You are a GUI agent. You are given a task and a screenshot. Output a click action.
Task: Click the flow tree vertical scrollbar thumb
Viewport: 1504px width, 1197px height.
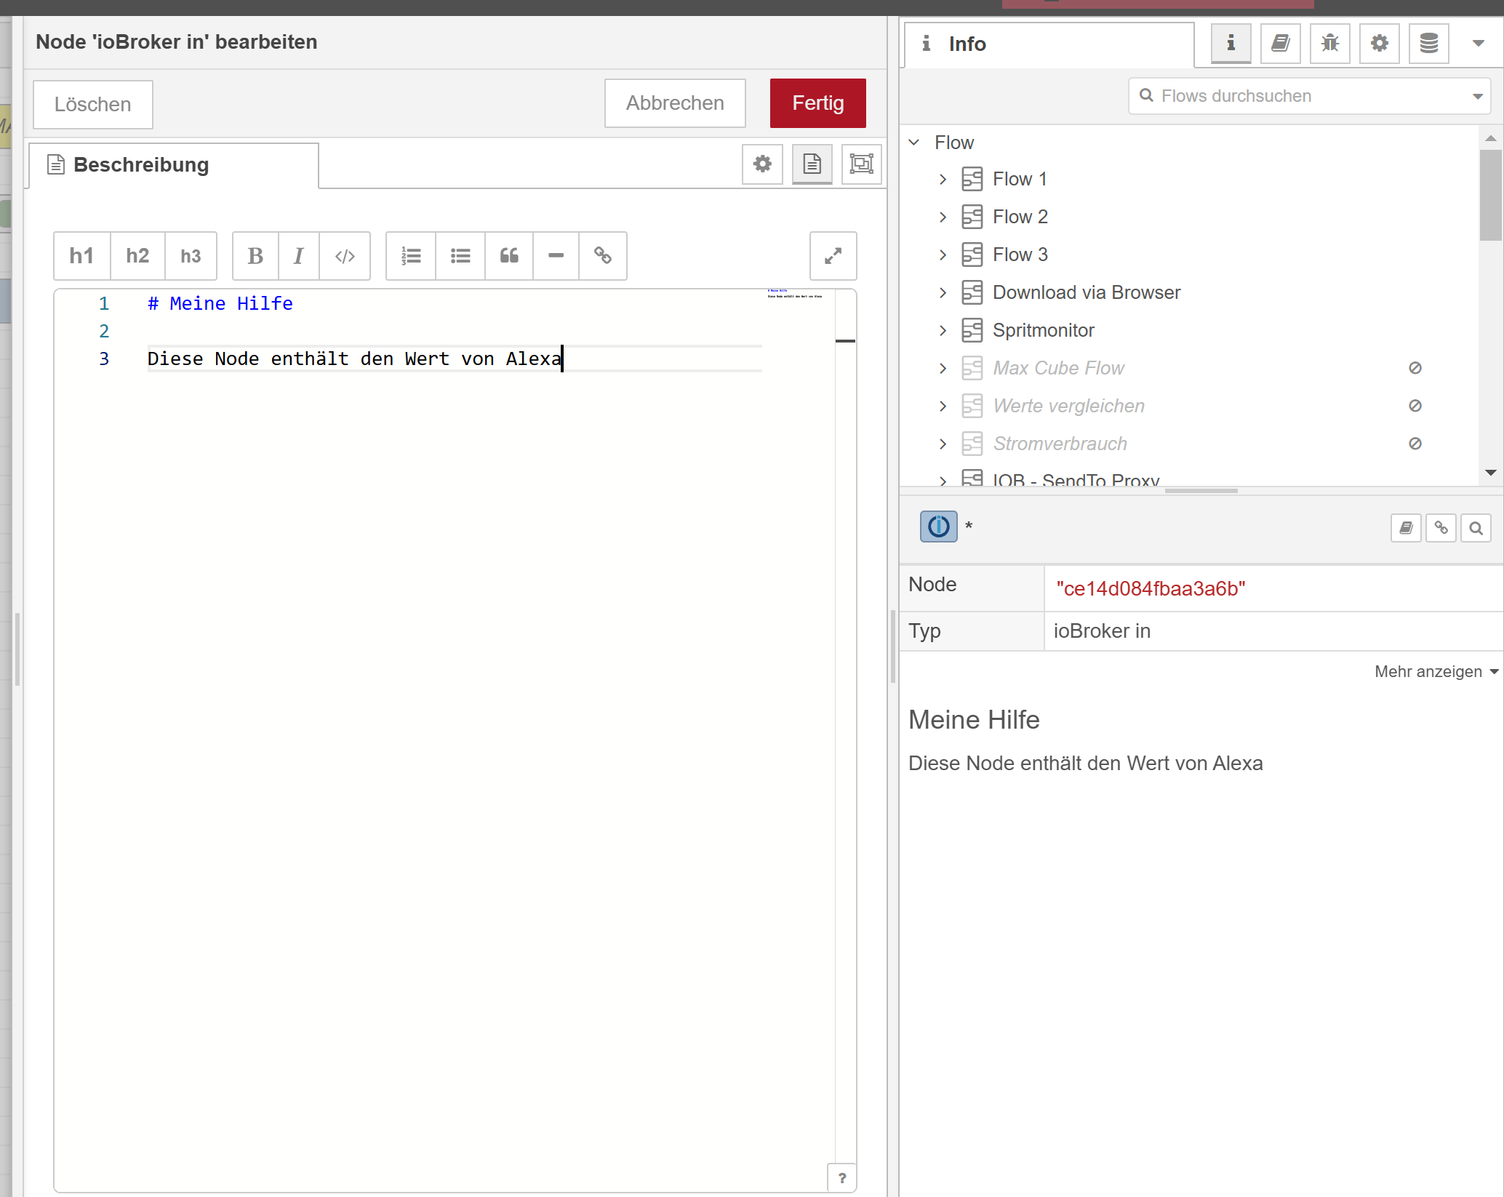(1491, 195)
